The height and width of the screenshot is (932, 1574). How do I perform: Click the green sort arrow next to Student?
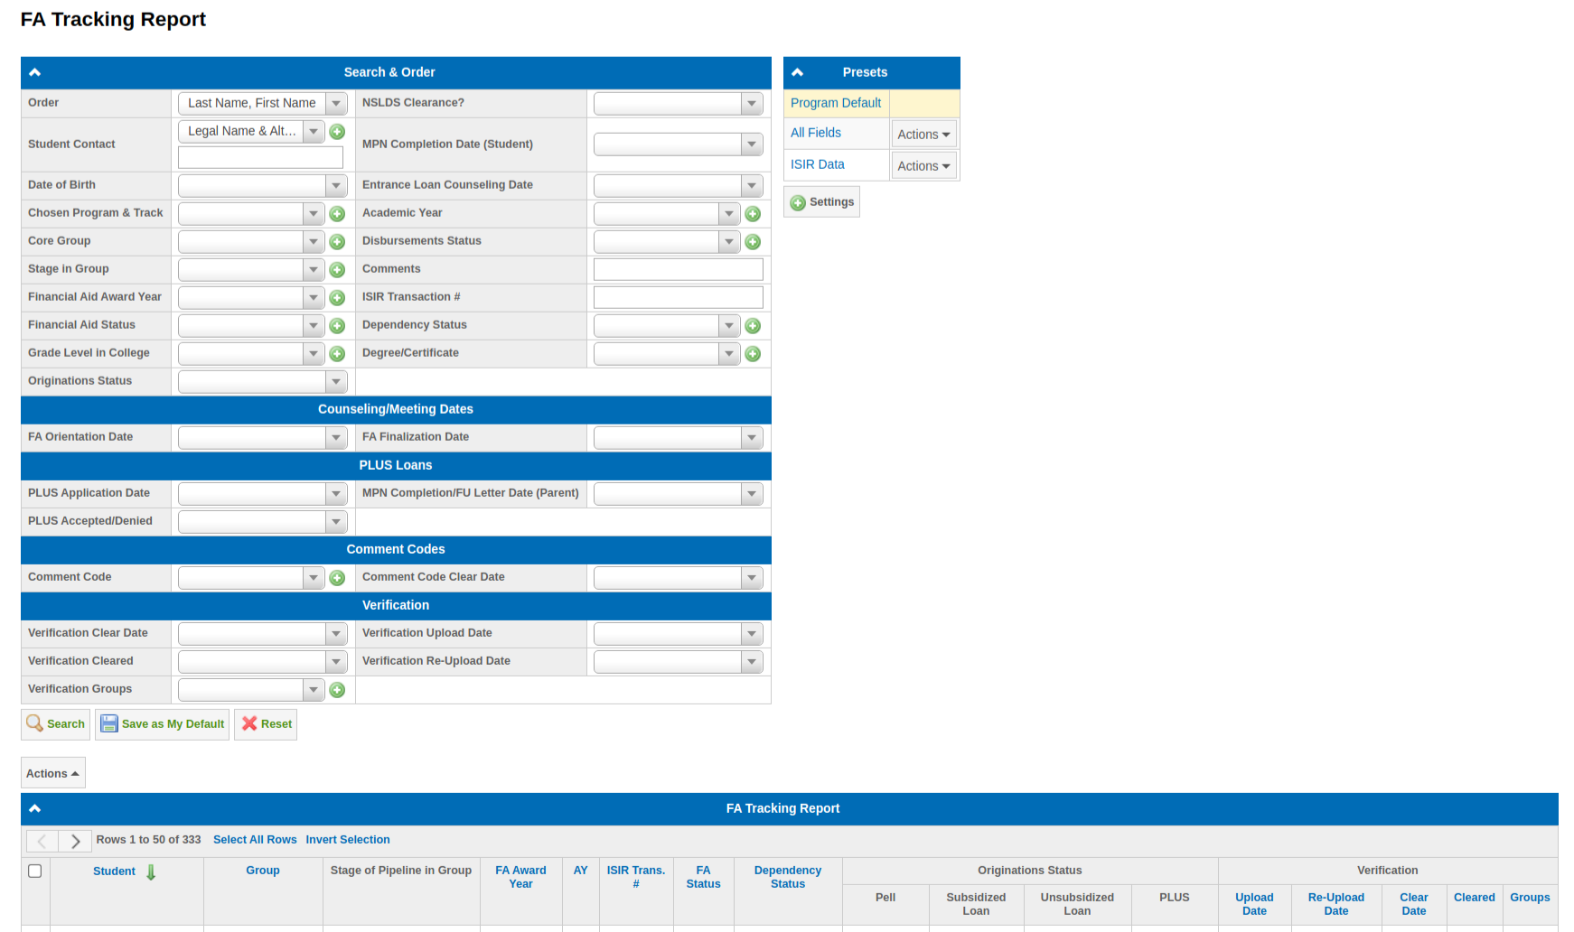point(151,872)
